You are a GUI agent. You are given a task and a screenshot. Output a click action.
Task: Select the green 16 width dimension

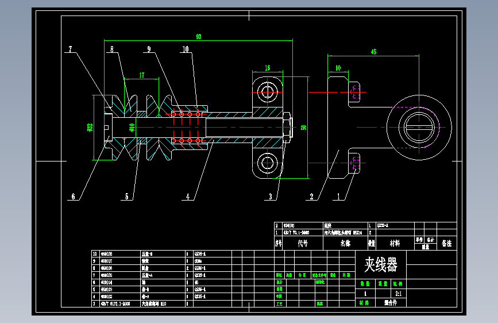tap(268, 68)
